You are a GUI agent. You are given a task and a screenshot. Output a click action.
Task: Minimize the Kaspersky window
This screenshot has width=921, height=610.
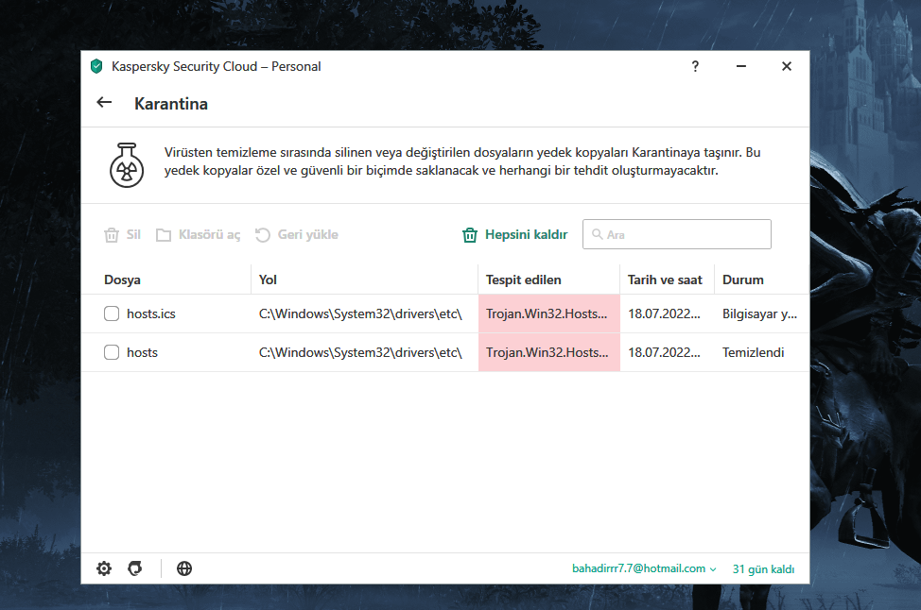pyautogui.click(x=741, y=66)
